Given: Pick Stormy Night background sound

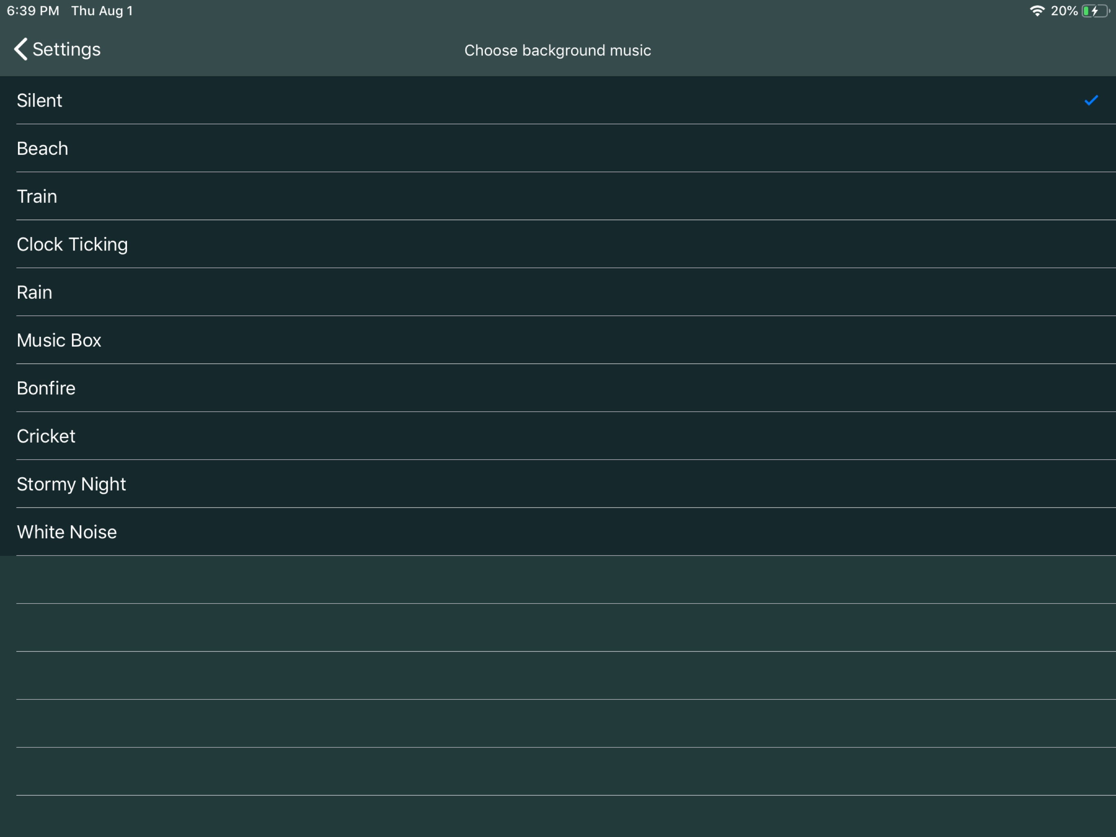Looking at the screenshot, I should [x=71, y=484].
